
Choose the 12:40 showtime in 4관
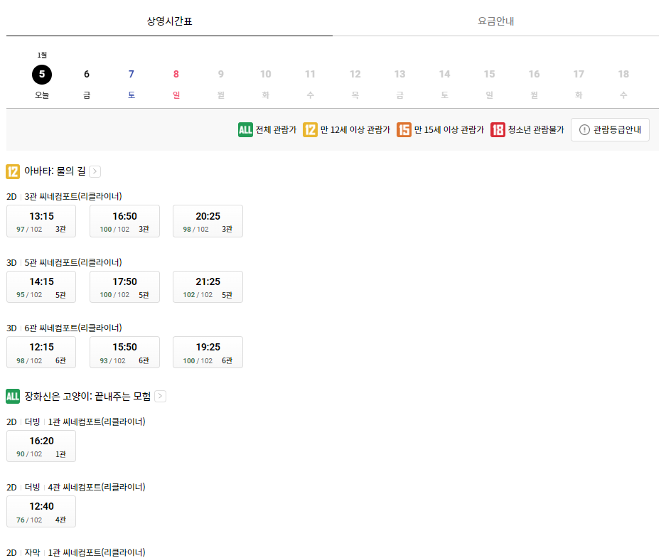click(41, 511)
